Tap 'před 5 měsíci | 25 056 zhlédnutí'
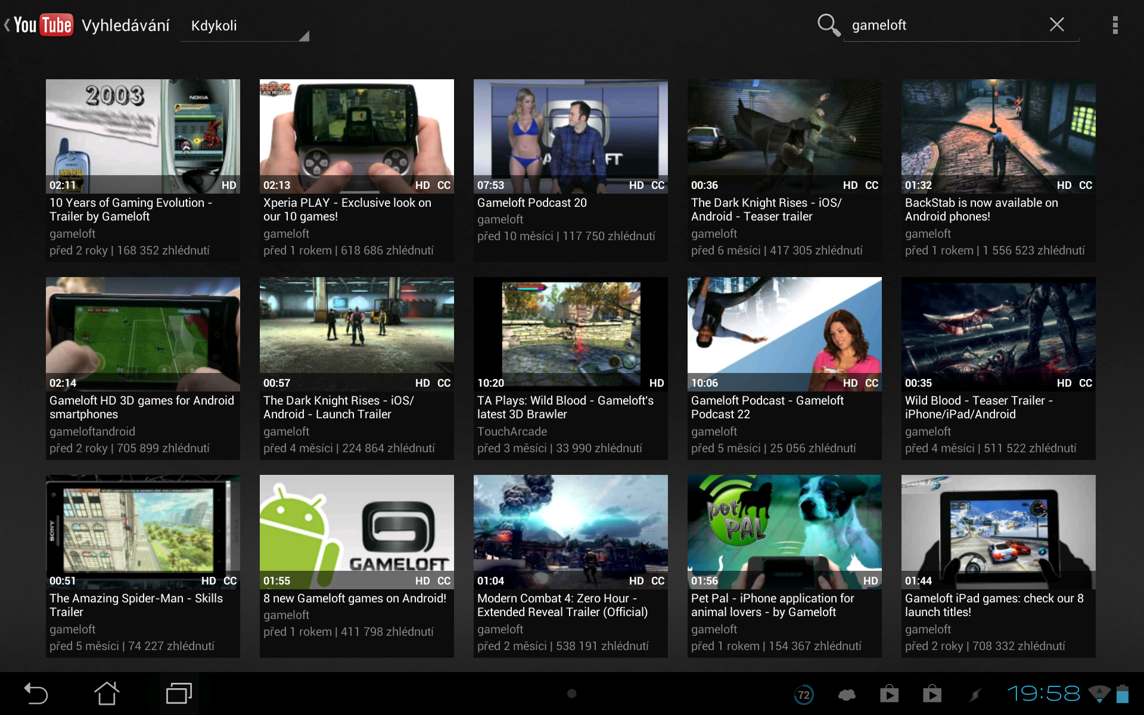The height and width of the screenshot is (715, 1144). (x=773, y=448)
